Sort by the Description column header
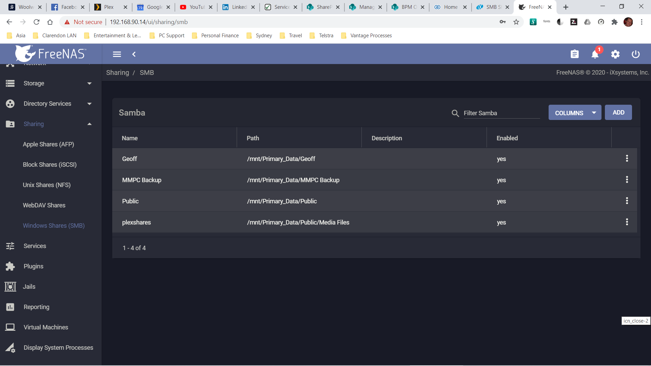This screenshot has height=366, width=651. 387,138
